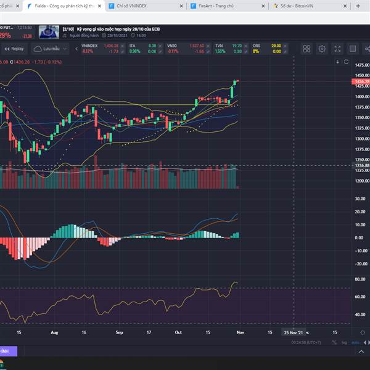Close the Chỉ số VNINDEX browser tab
Image resolution: width=370 pixels, height=370 pixels.
tap(181, 6)
